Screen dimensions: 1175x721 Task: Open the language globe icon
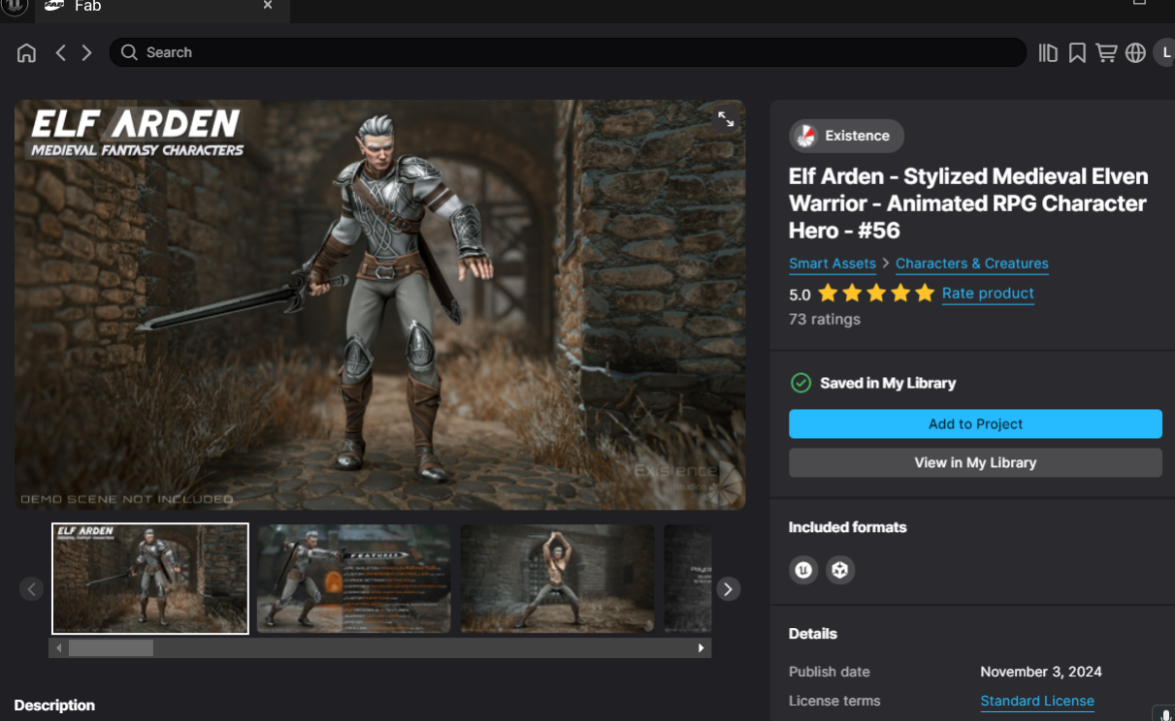1135,52
